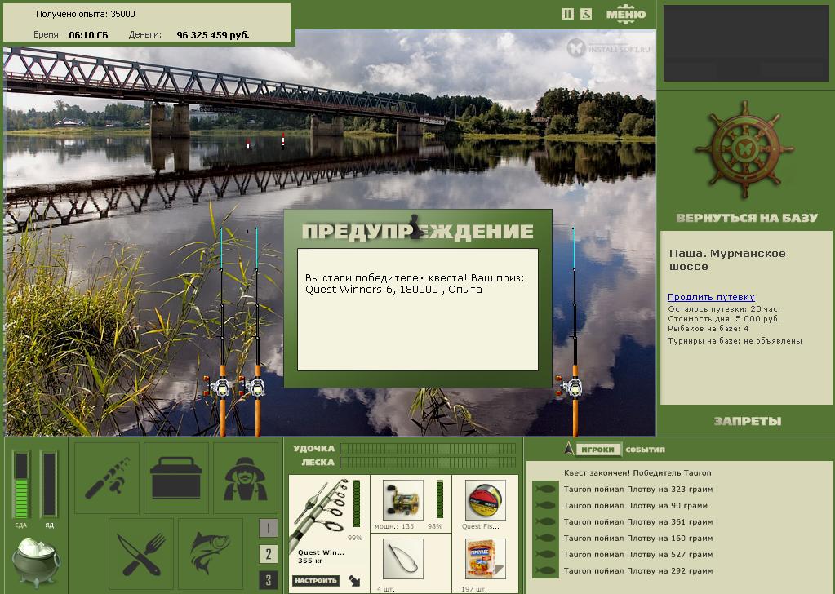Image resolution: width=835 pixels, height=594 pixels.
Task: Click 'Стоимость дня: 5 000 руб.' text
Action: (724, 319)
